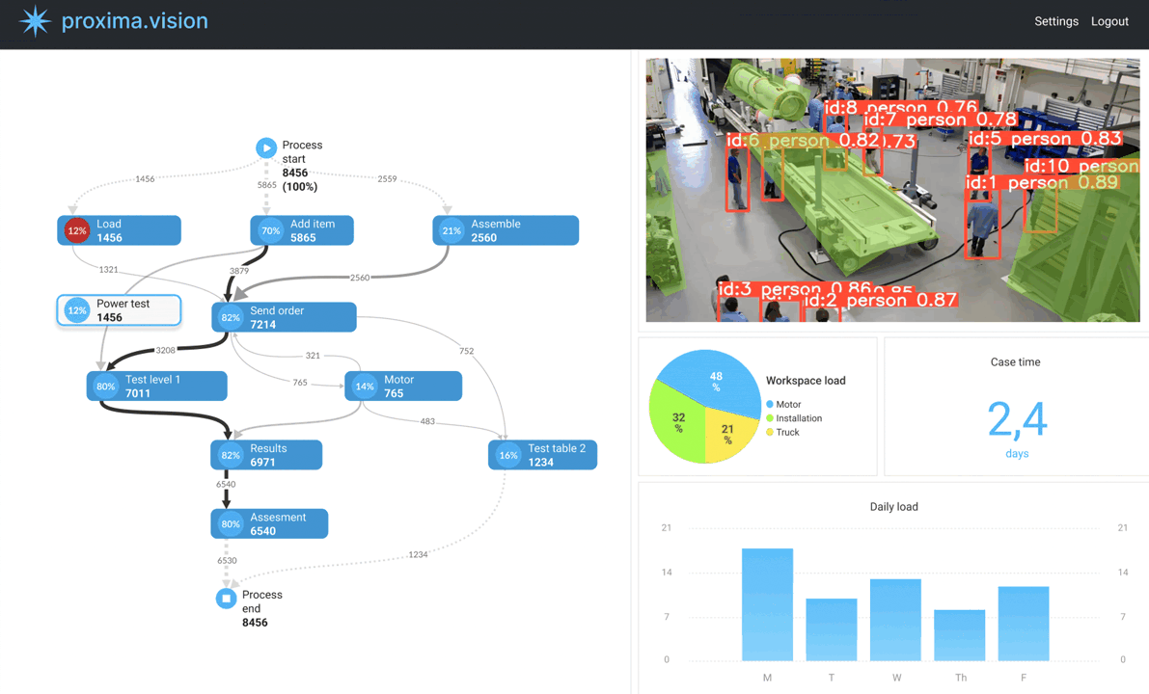Click the 80% badge on Assesment node
This screenshot has width=1149, height=694.
coord(230,523)
